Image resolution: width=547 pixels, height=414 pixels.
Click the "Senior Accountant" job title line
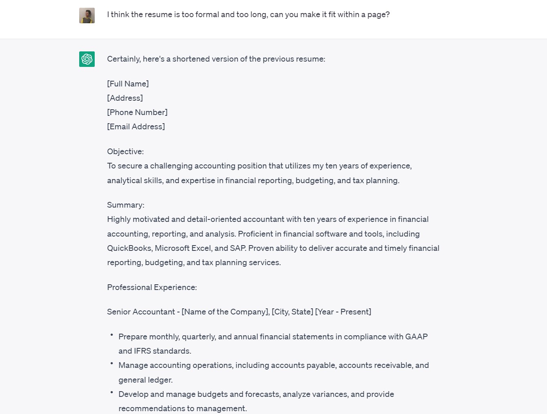(x=239, y=312)
